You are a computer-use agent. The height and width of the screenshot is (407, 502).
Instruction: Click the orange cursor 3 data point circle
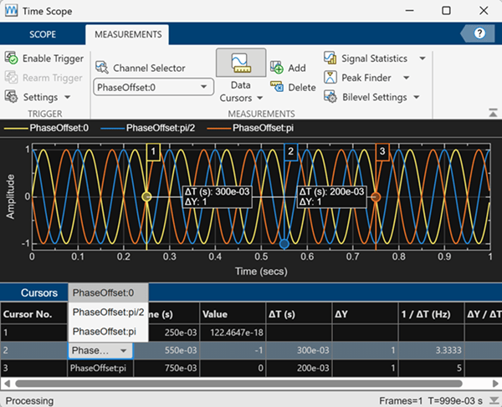376,197
